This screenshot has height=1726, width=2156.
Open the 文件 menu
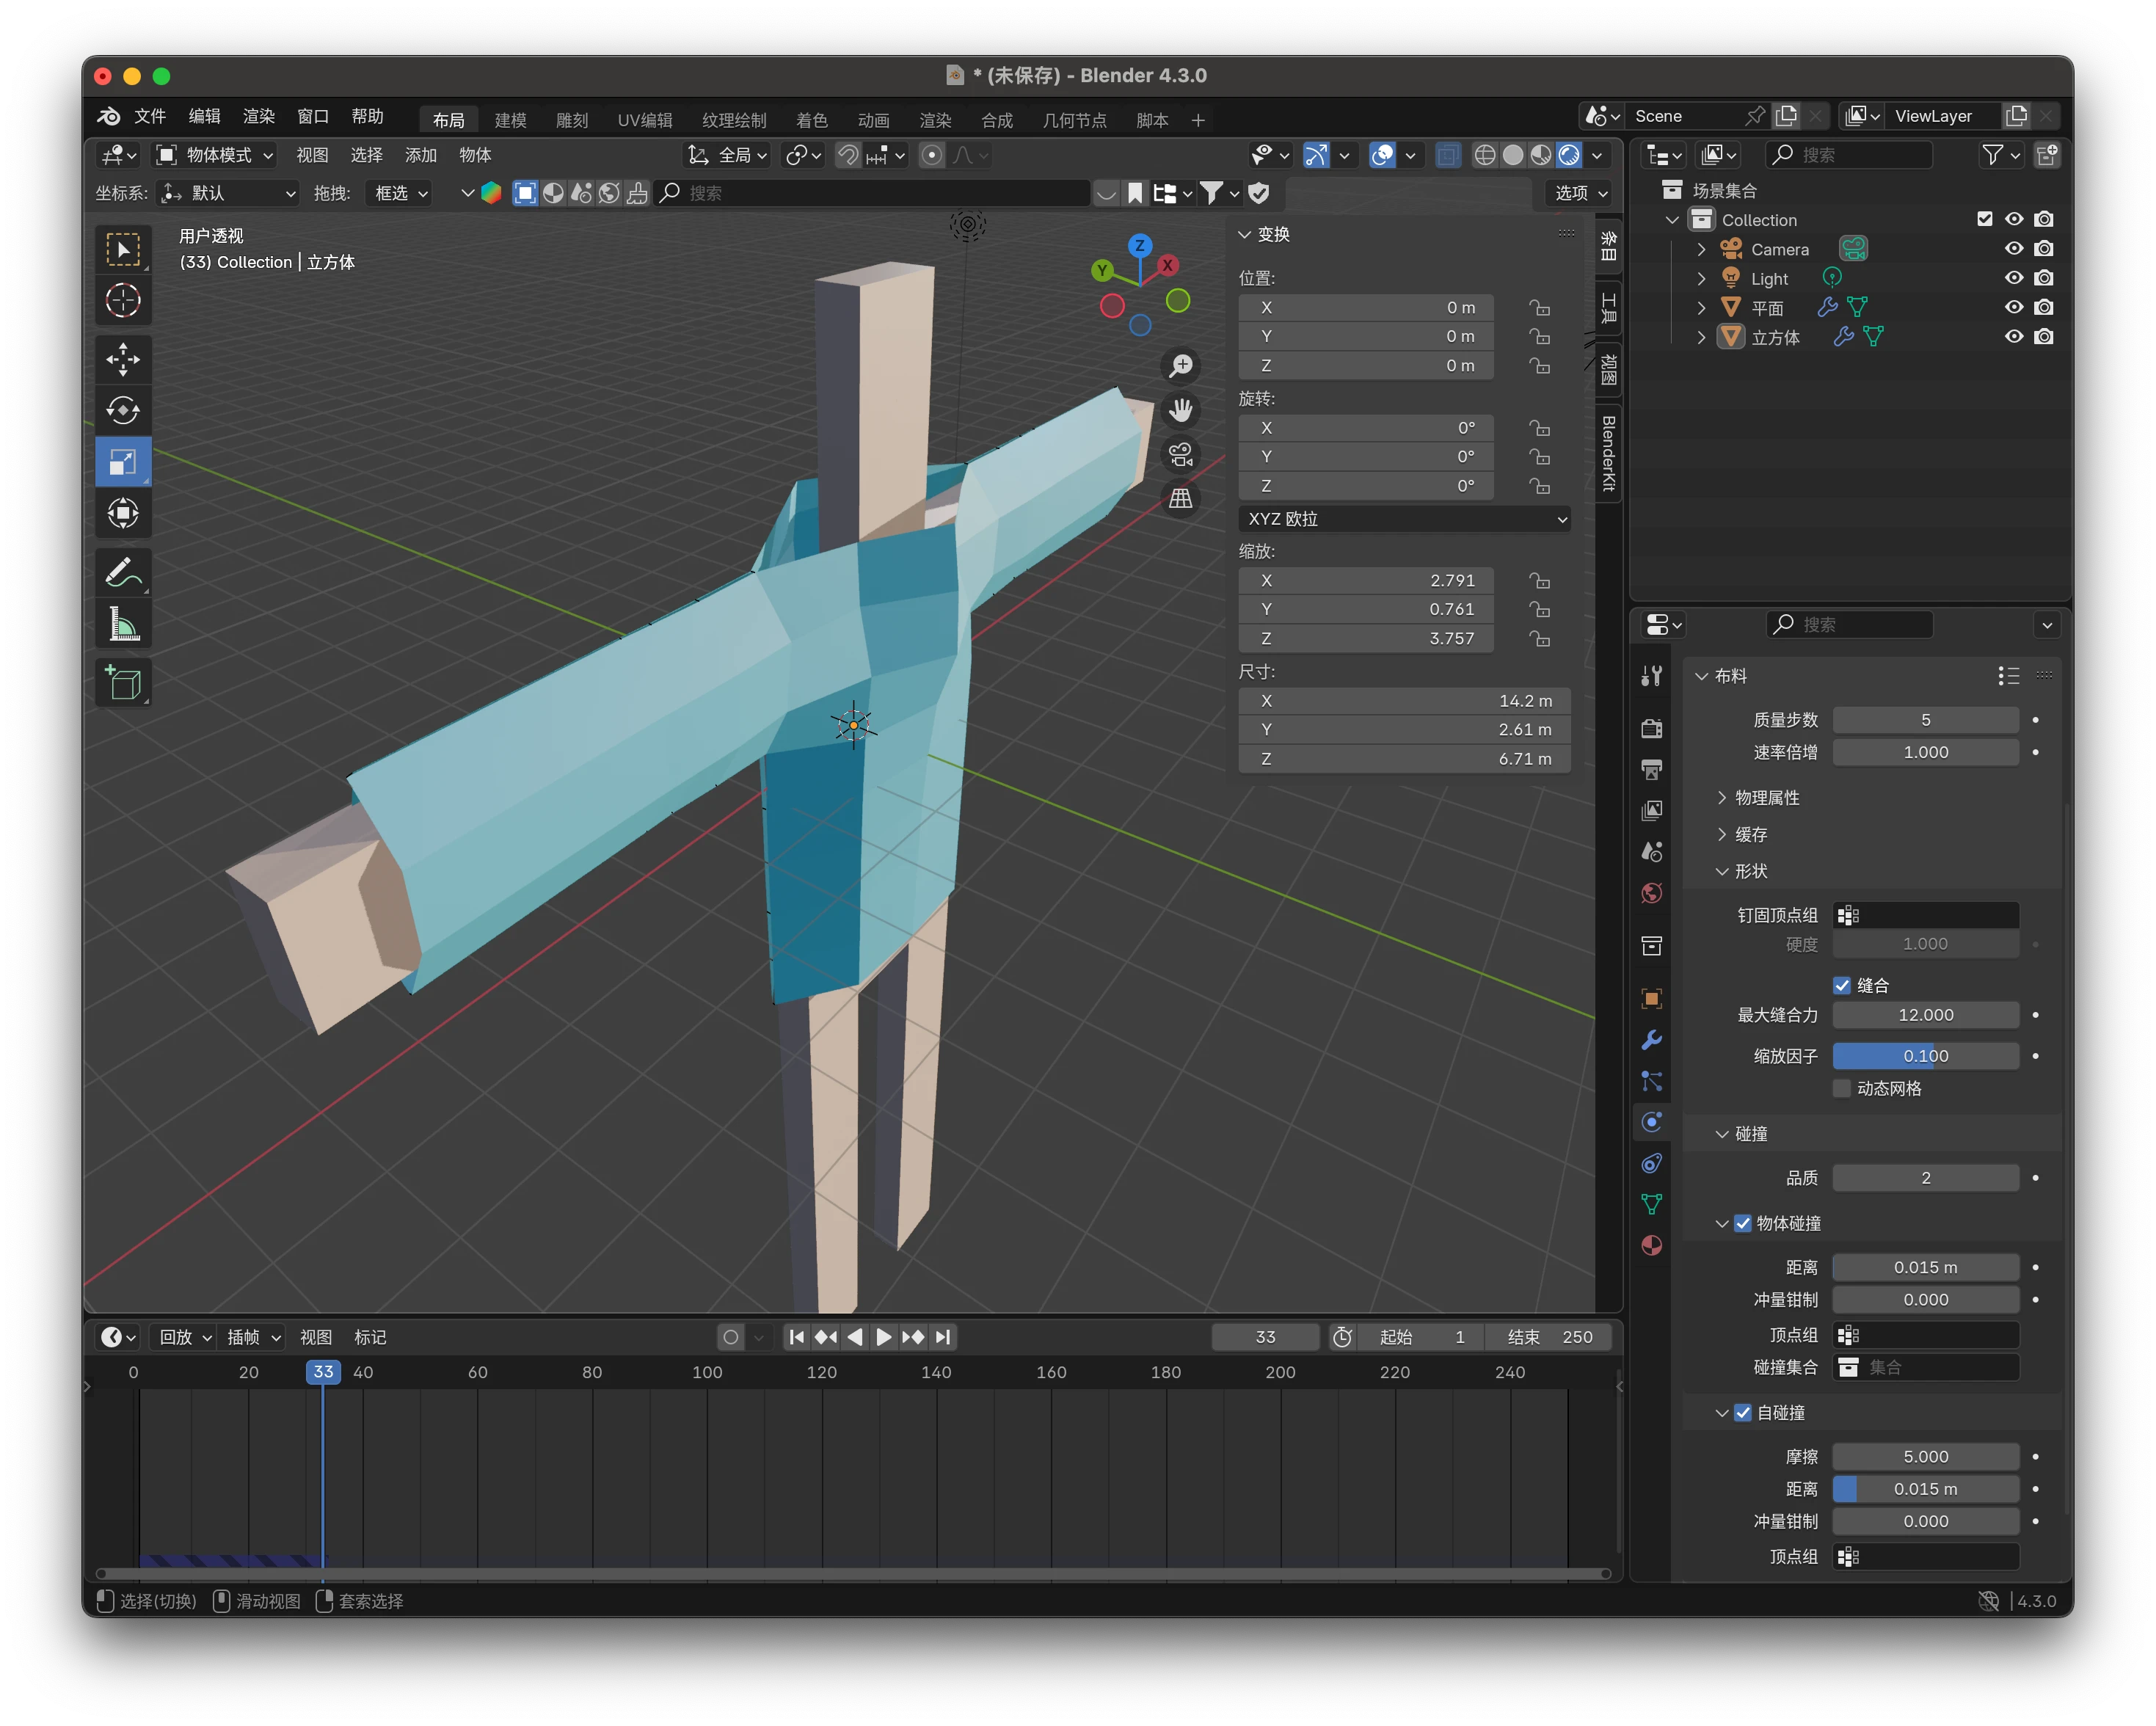(150, 116)
